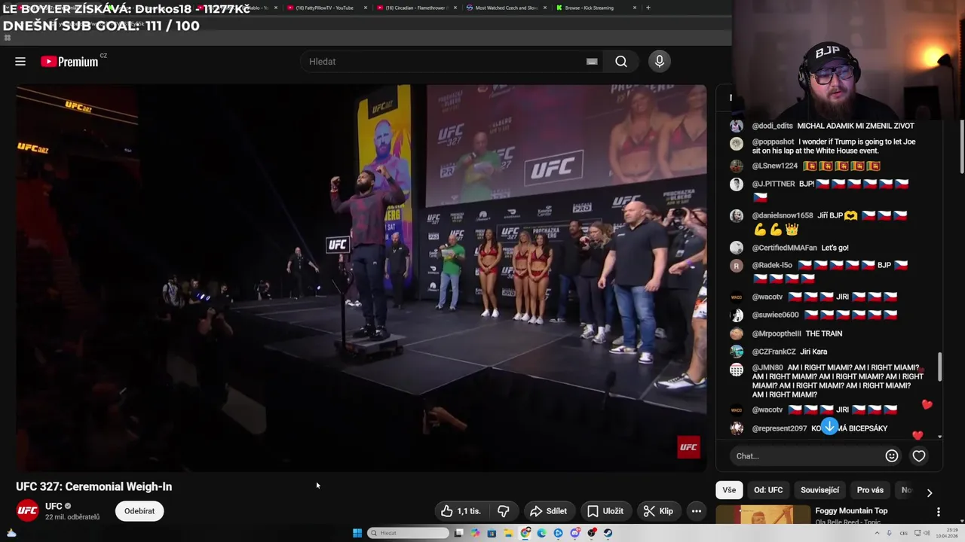Open a new browser tab
Viewport: 965px width, 542px height.
click(x=648, y=8)
